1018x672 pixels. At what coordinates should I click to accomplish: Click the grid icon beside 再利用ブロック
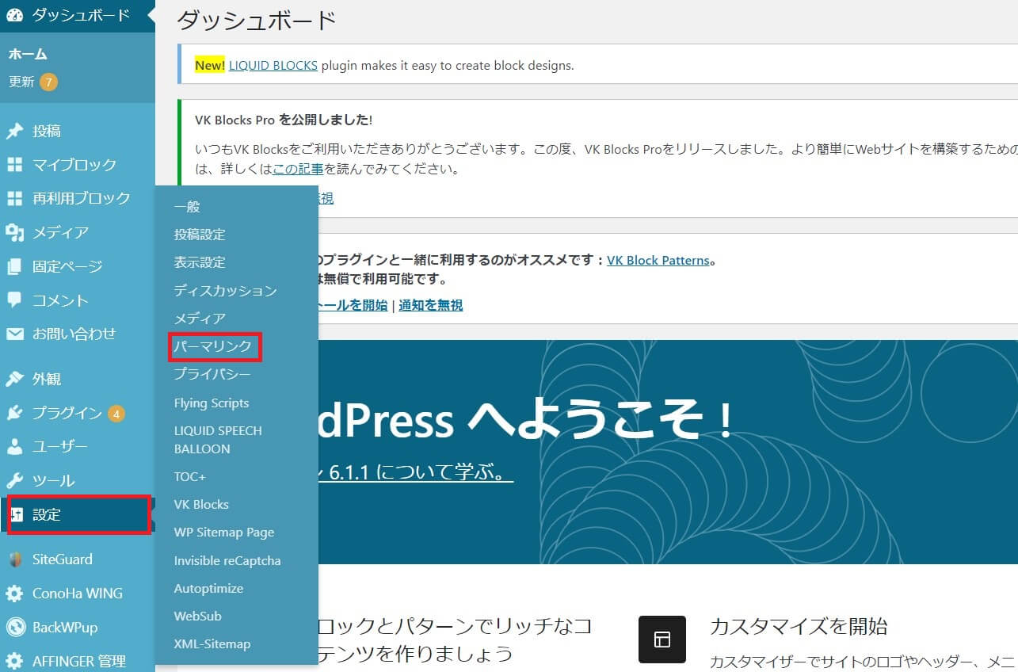pos(14,198)
